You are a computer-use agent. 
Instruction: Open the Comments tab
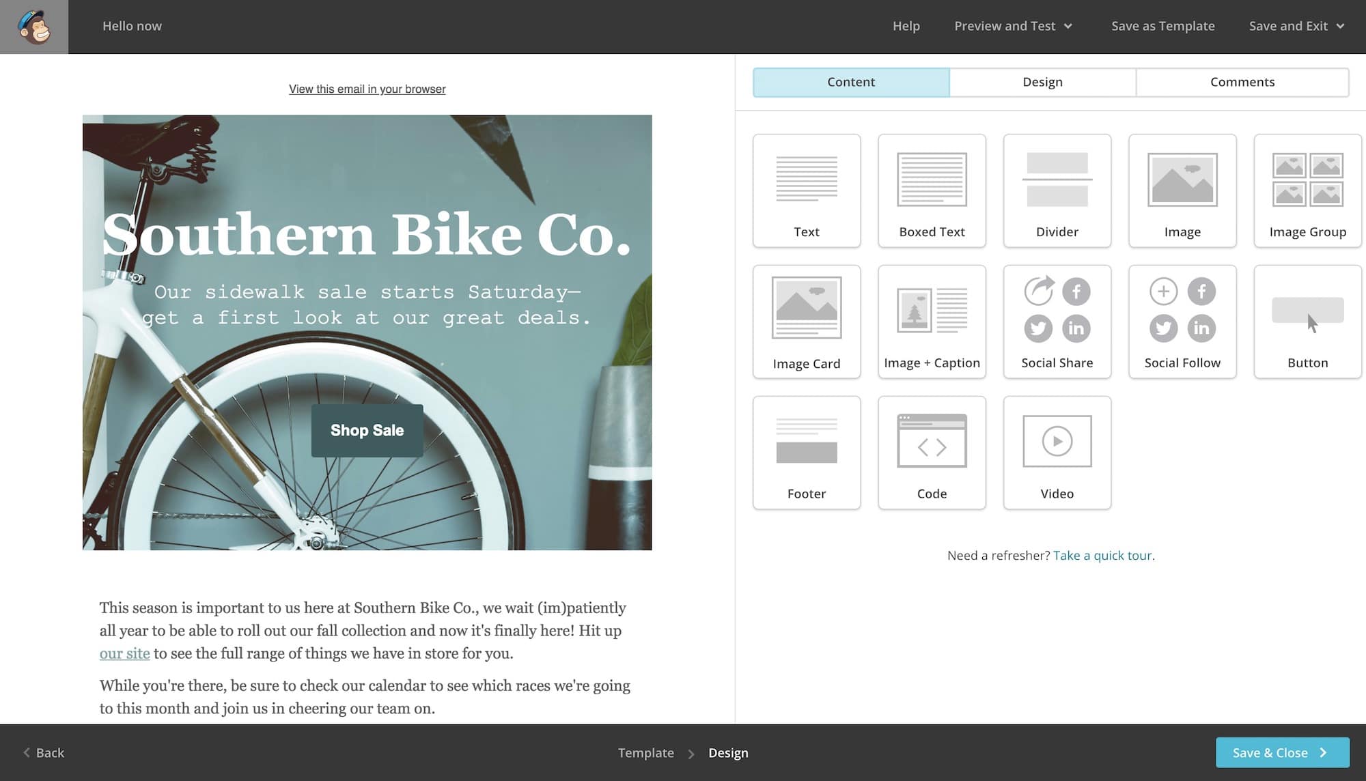tap(1242, 81)
